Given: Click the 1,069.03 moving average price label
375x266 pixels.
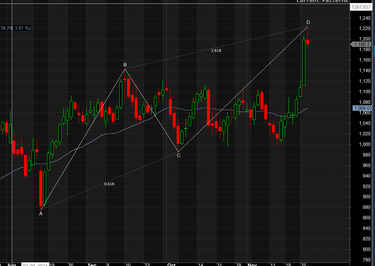Looking at the screenshot, I should pos(362,109).
